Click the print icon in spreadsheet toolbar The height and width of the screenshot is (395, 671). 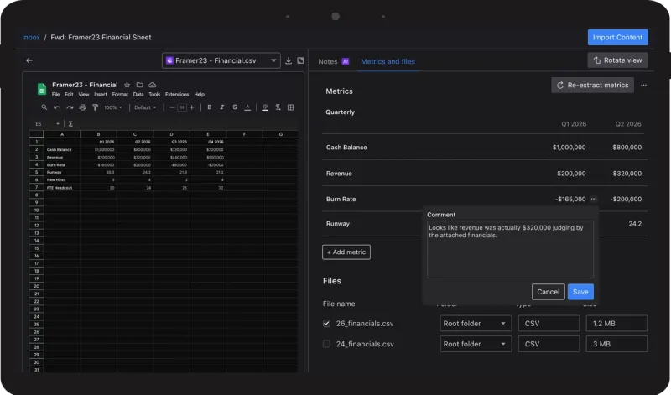point(82,107)
